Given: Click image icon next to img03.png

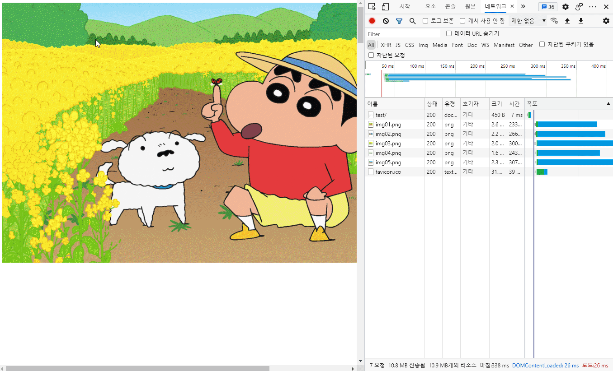Looking at the screenshot, I should click(x=371, y=144).
